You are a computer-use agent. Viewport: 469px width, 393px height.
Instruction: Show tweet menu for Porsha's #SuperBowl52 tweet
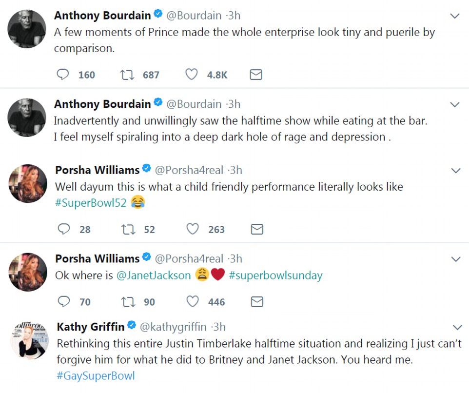(x=455, y=171)
